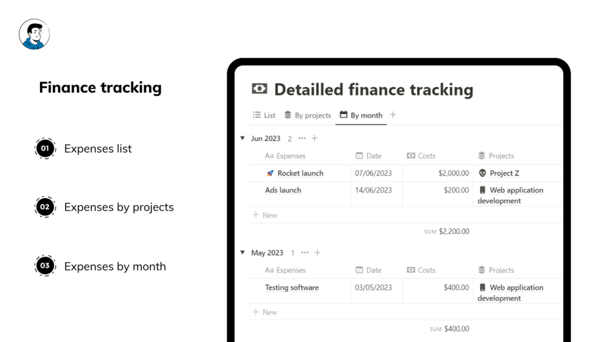Click the user avatar icon
609x342 pixels.
[34, 34]
